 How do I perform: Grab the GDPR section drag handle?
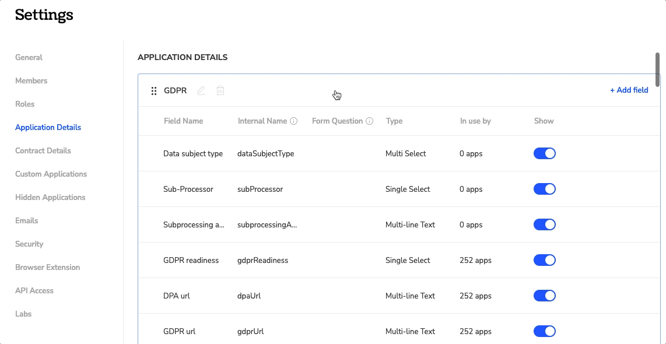click(x=154, y=91)
